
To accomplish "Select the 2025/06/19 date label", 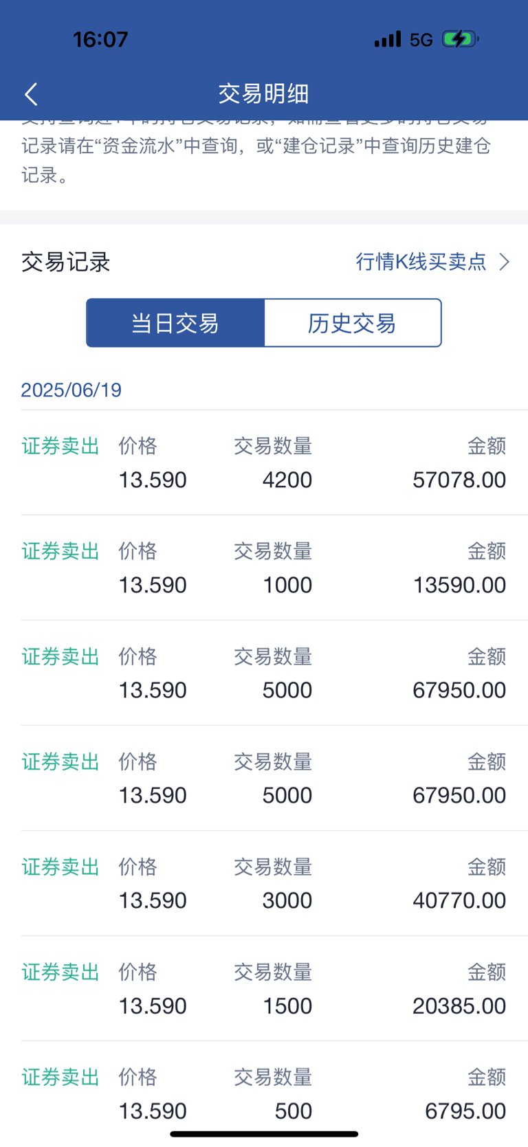I will tap(71, 390).
